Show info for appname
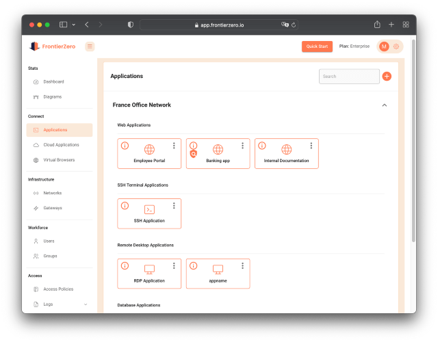This screenshot has height=342, width=438. tap(193, 266)
